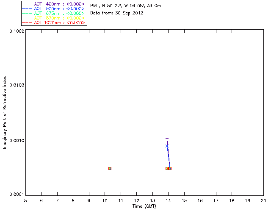Click the x-axis tick label 5

point(25,200)
